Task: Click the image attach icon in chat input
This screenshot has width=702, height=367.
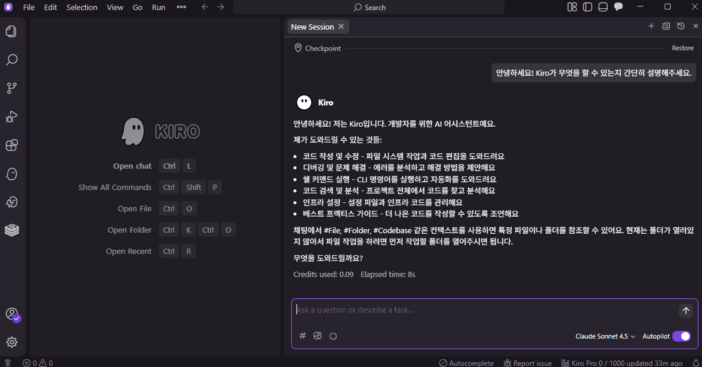Action: click(318, 336)
